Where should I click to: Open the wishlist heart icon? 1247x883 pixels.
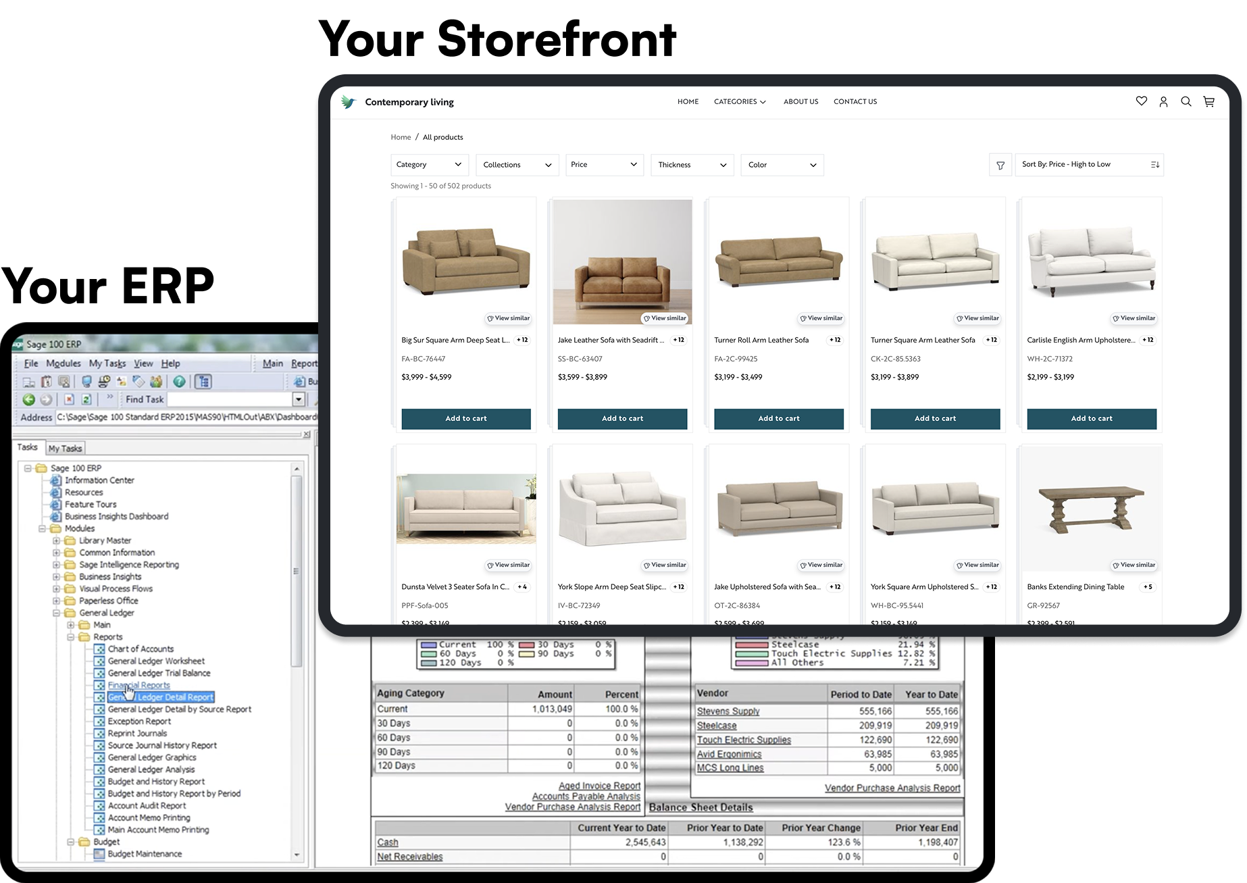1141,101
